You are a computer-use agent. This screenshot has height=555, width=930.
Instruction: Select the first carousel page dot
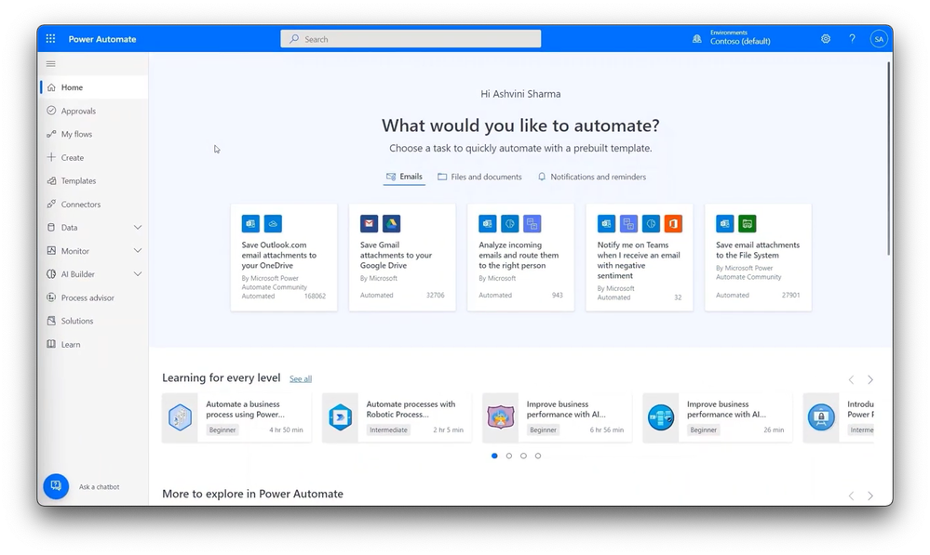tap(494, 456)
